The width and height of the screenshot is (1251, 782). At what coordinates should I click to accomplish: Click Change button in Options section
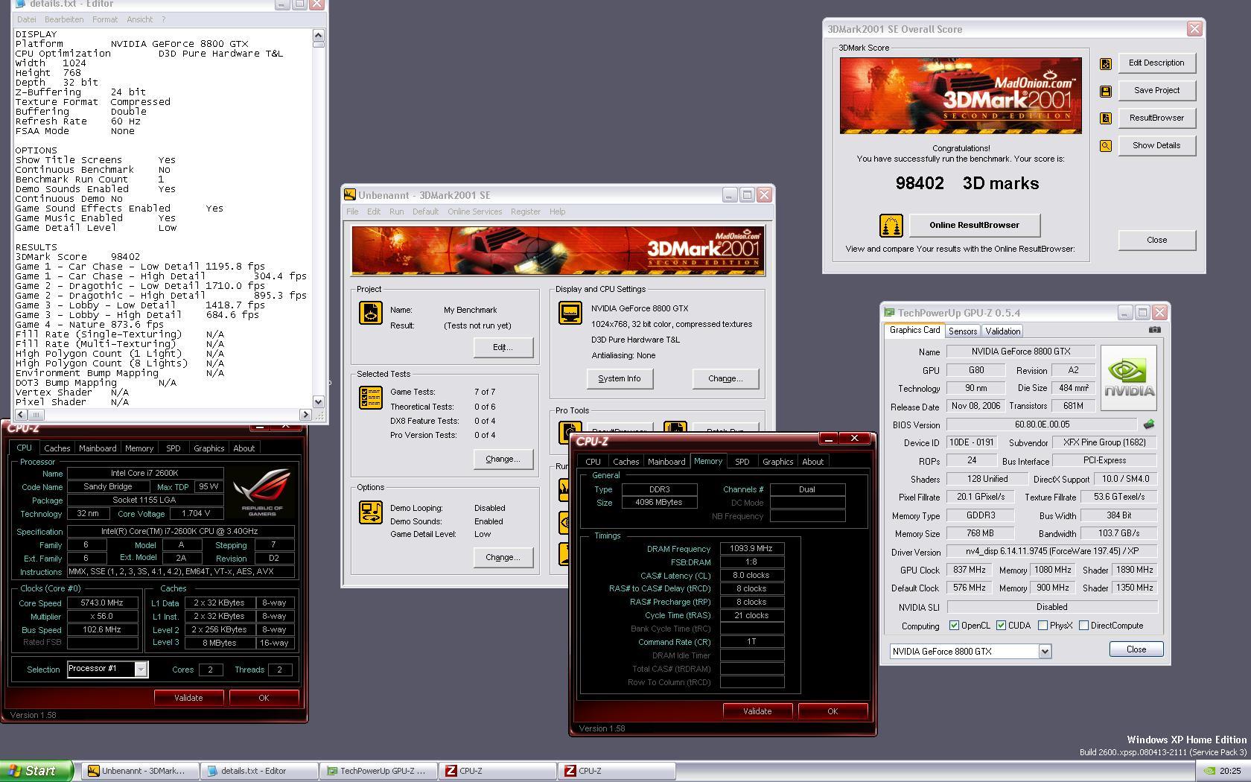[x=503, y=557]
